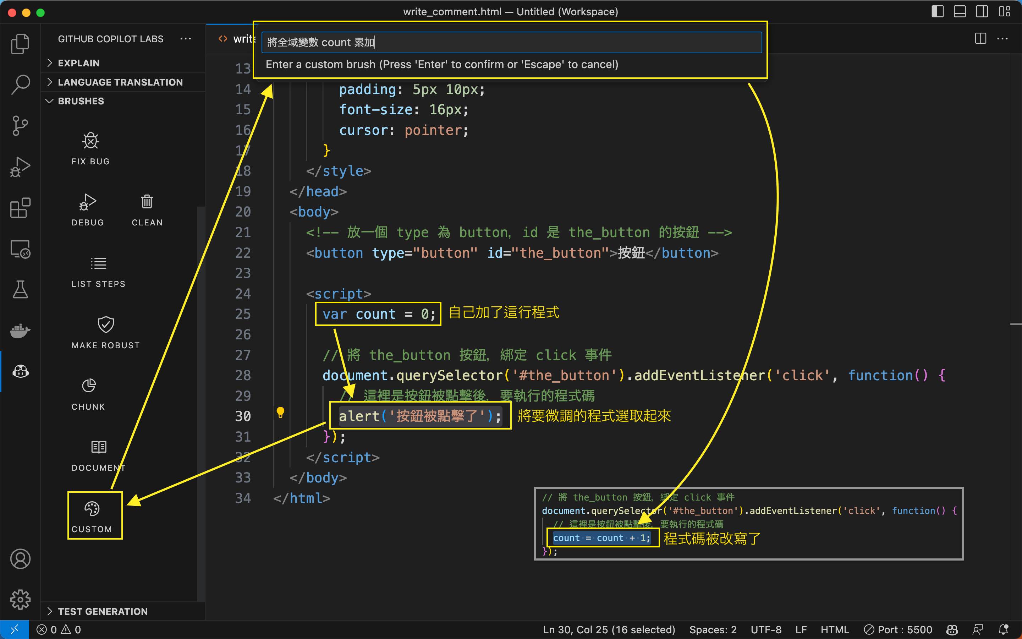Open the Docker view in activity bar
The height and width of the screenshot is (639, 1022).
20,331
